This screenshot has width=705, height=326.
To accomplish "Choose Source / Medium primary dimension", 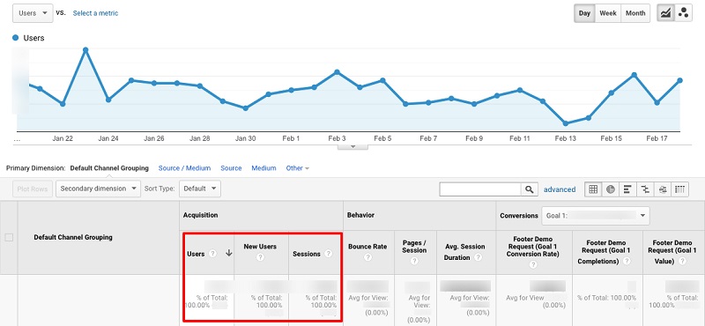I will 184,168.
